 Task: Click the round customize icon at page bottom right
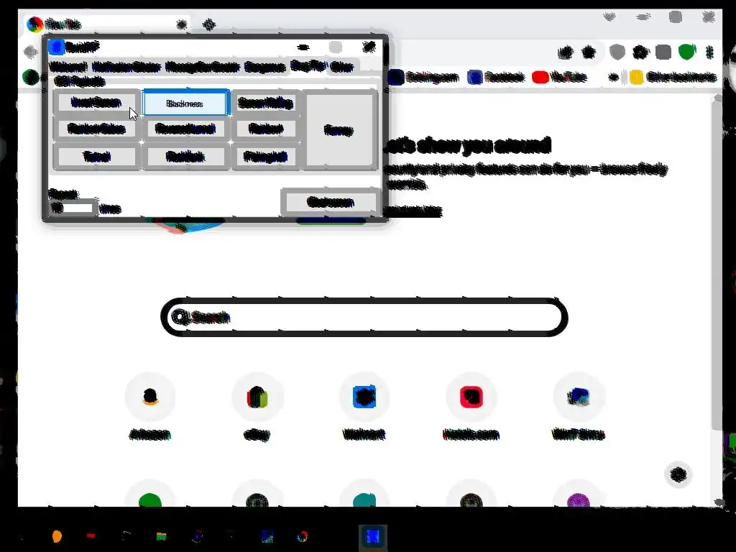[x=678, y=474]
